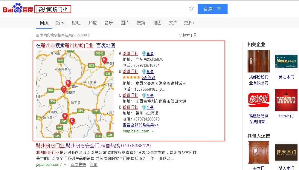Open 赣州盼盼门业 销售热线 result title
This screenshot has width=299, height=170.
click(93, 146)
